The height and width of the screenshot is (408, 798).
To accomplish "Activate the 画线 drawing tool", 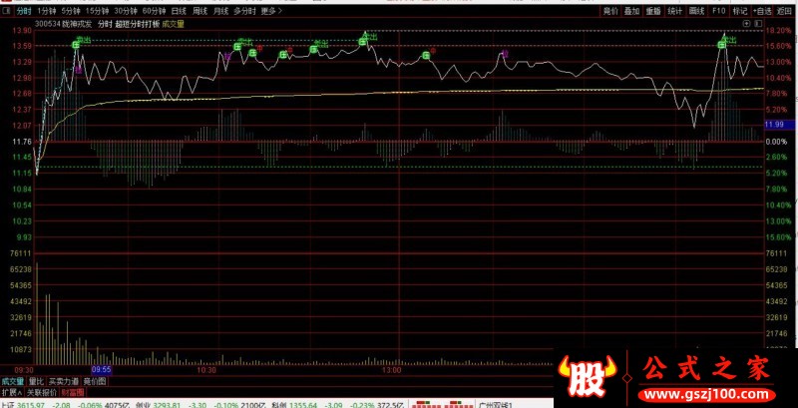I will pyautogui.click(x=696, y=10).
